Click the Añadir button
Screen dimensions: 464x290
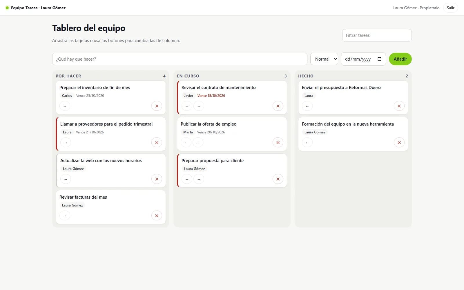(x=400, y=59)
